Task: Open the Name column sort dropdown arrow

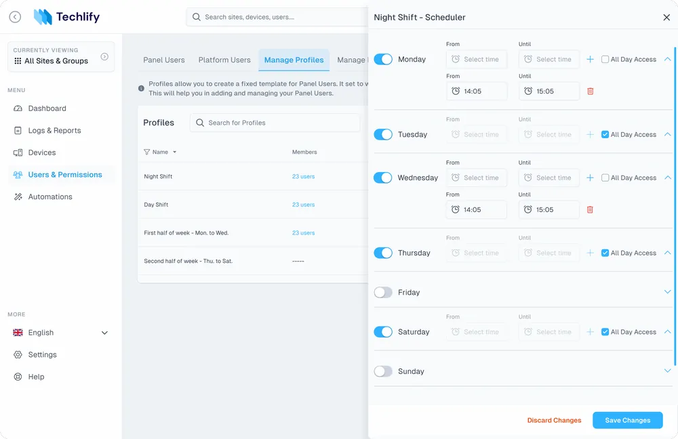Action: (175, 152)
